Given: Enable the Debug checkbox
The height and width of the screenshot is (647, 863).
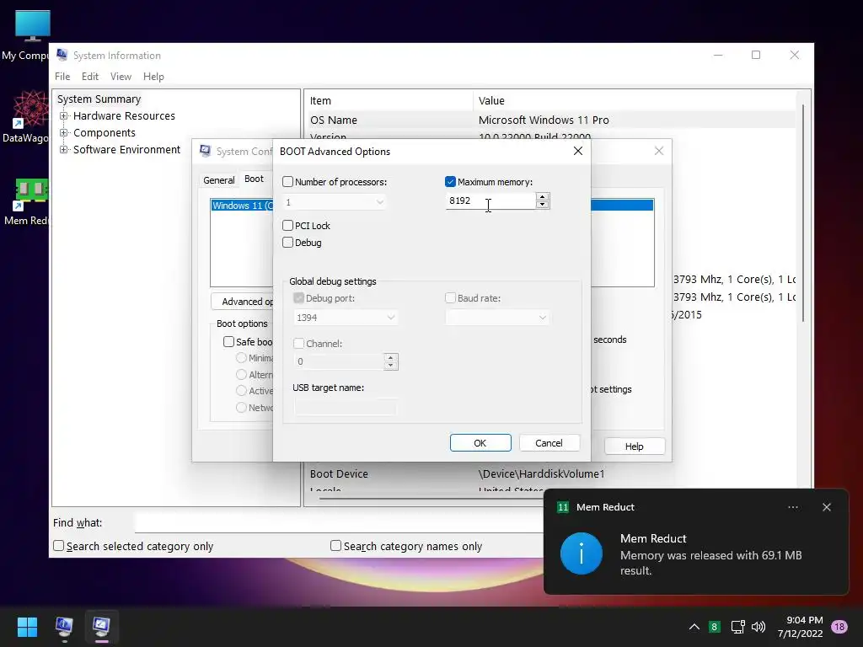Looking at the screenshot, I should 288,243.
